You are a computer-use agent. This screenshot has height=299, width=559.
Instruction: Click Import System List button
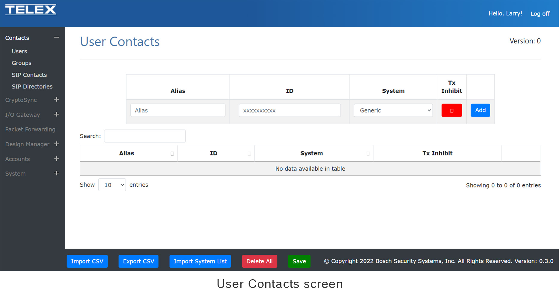[x=200, y=261]
